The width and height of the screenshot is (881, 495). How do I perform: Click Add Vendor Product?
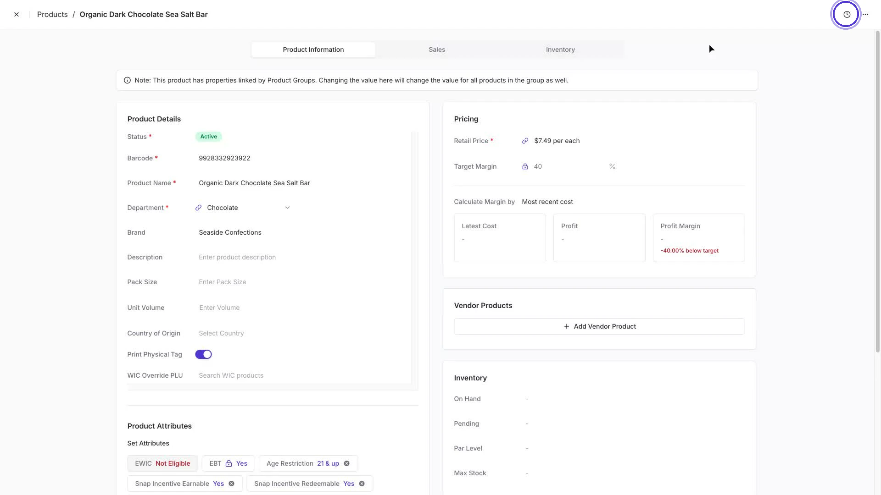point(599,326)
